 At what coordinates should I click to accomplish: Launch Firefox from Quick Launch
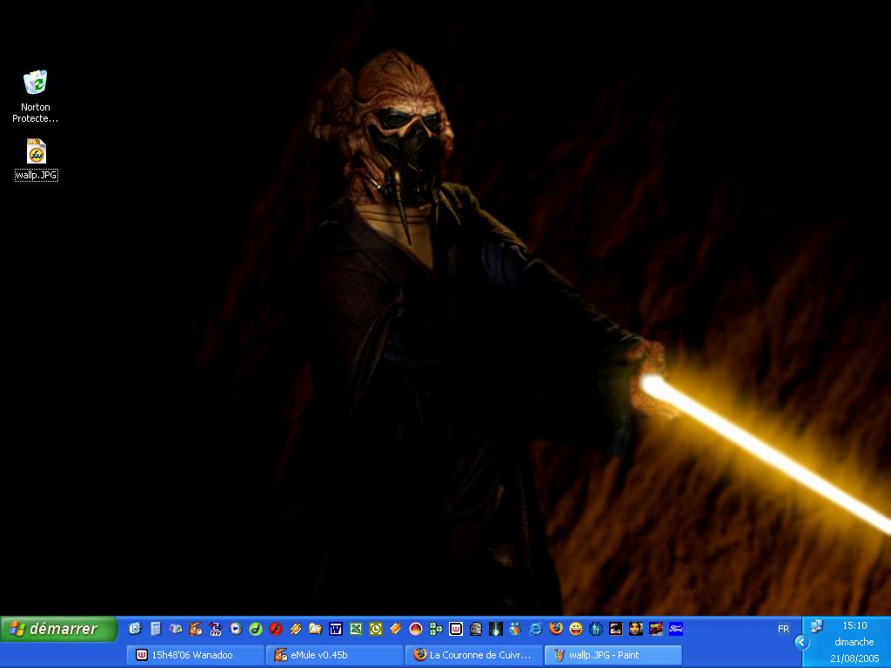click(x=556, y=629)
